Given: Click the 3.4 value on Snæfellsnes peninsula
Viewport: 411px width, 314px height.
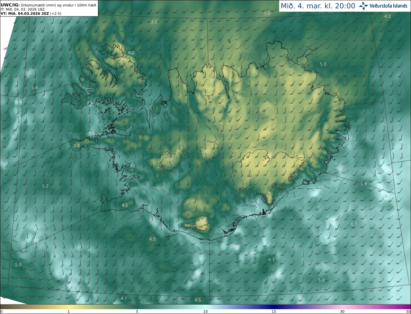Looking at the screenshot, I should click(x=76, y=146).
